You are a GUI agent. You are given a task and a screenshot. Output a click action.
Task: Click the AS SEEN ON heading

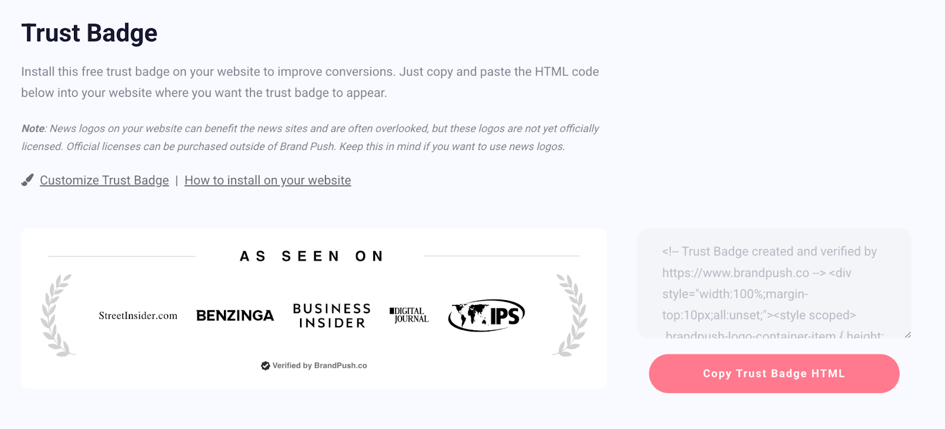pos(312,256)
